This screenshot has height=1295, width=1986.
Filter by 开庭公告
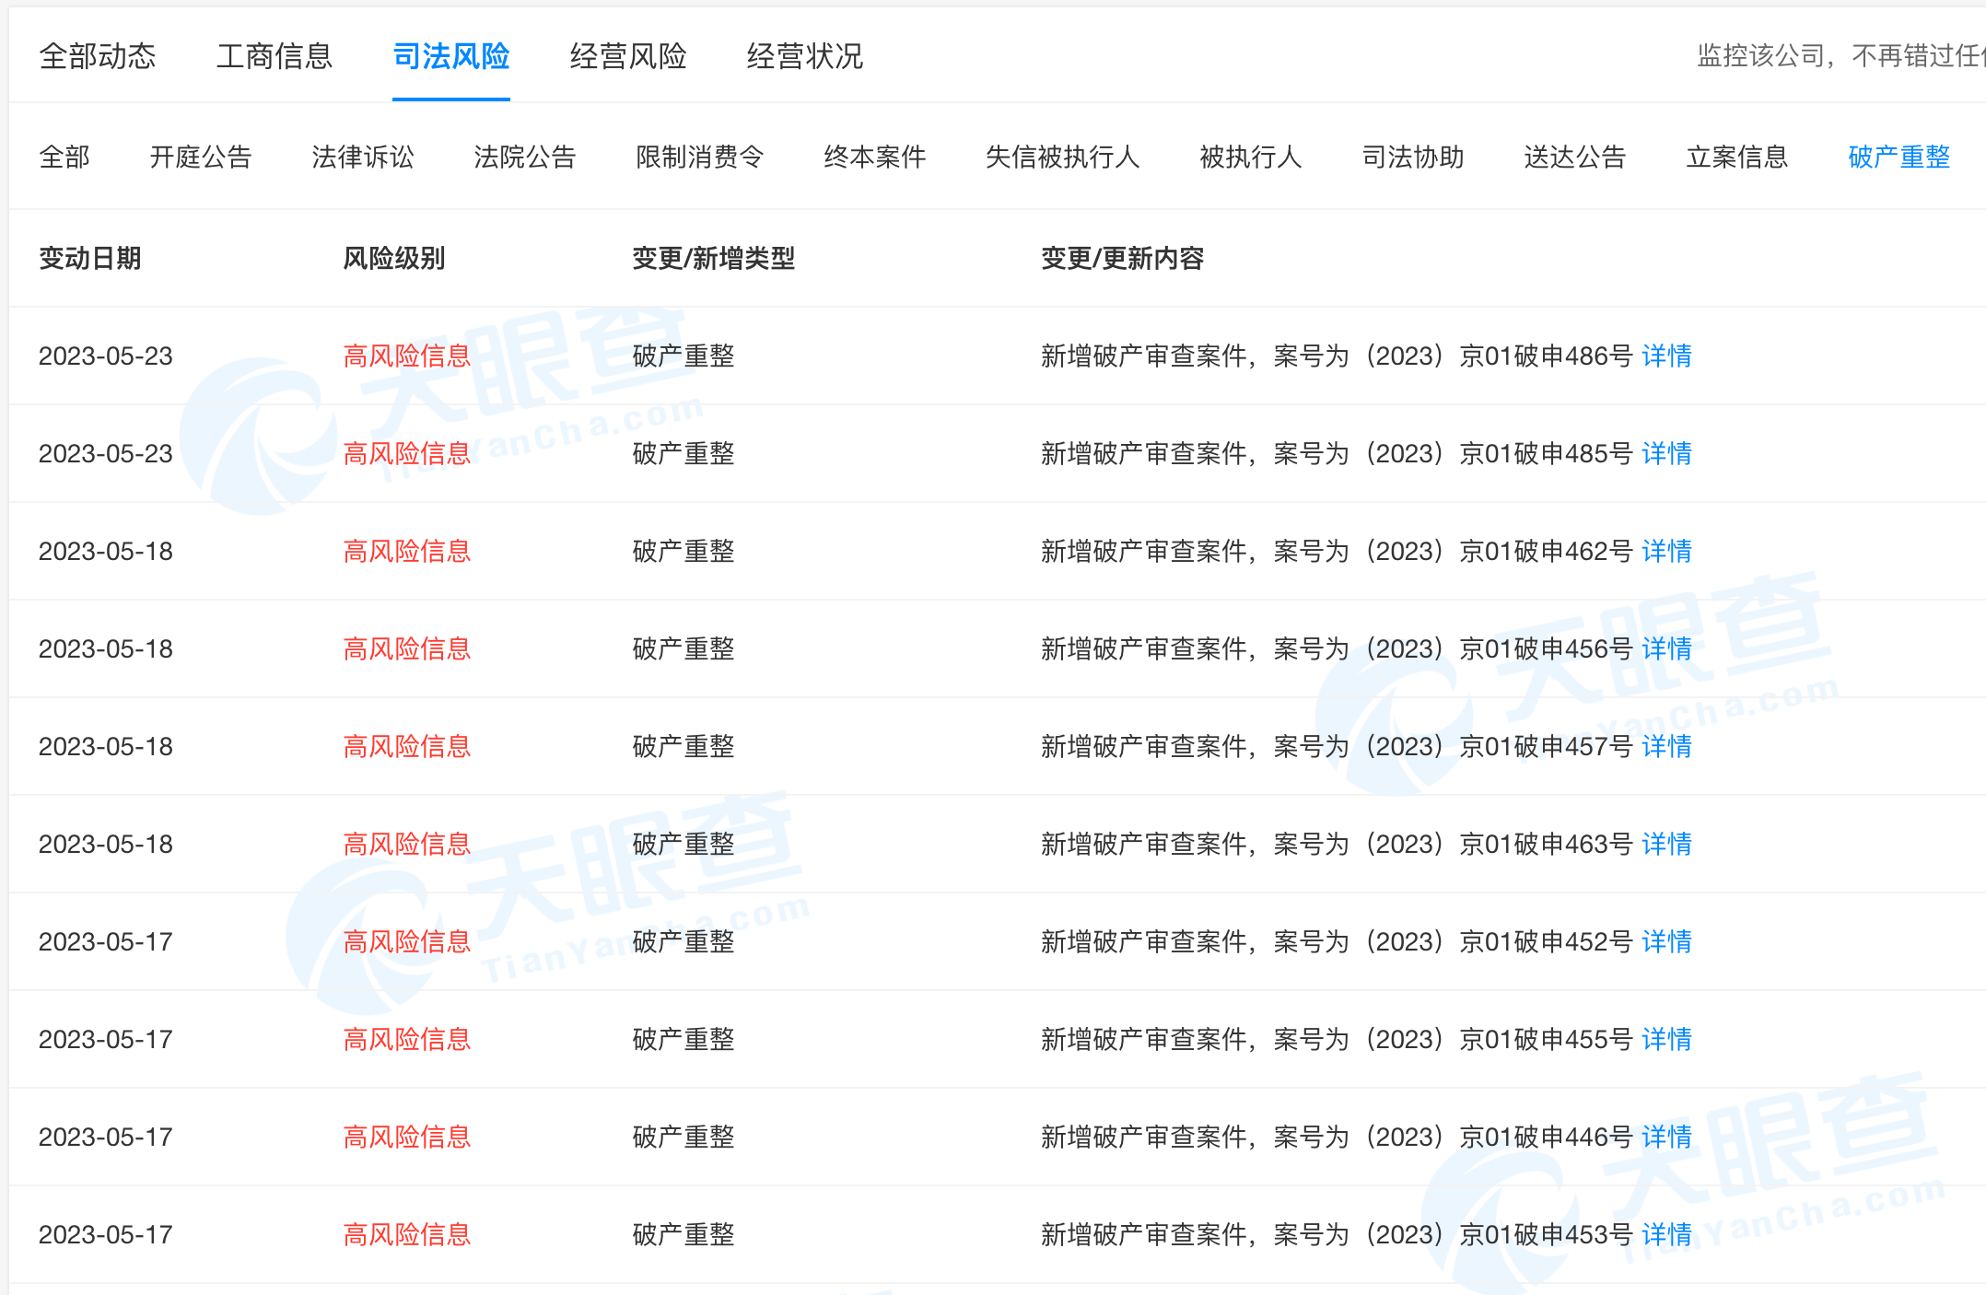pyautogui.click(x=200, y=157)
